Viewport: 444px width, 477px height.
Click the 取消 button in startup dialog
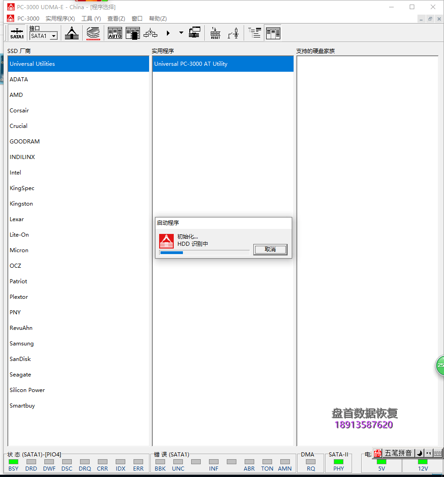(x=270, y=249)
